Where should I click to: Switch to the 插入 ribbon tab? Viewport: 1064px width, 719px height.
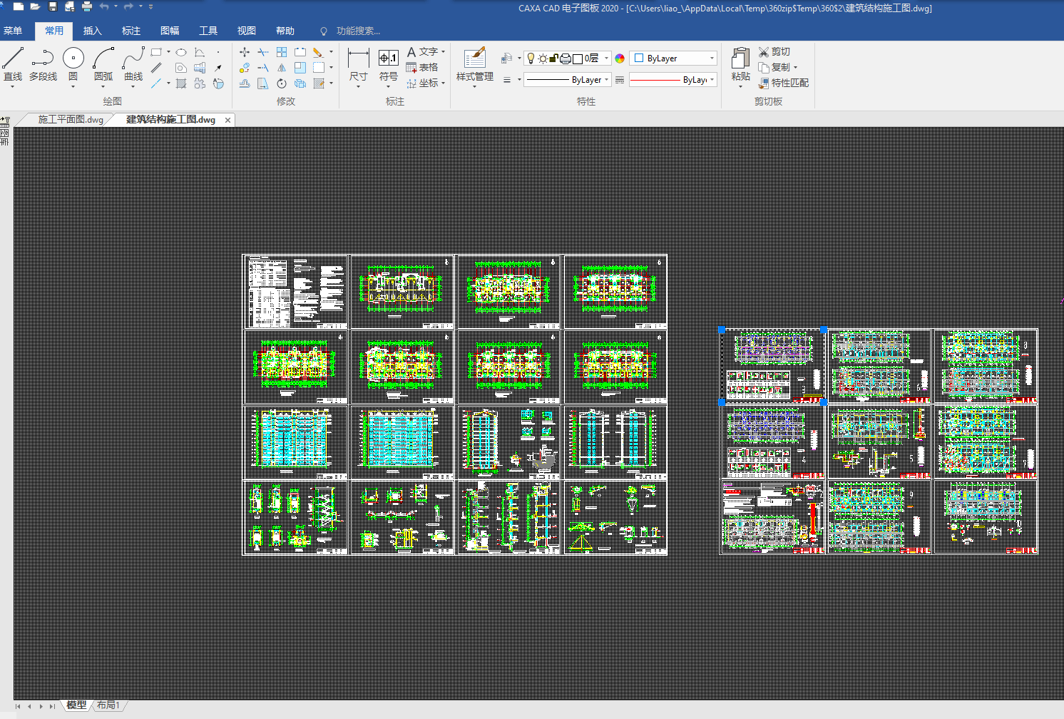[93, 31]
